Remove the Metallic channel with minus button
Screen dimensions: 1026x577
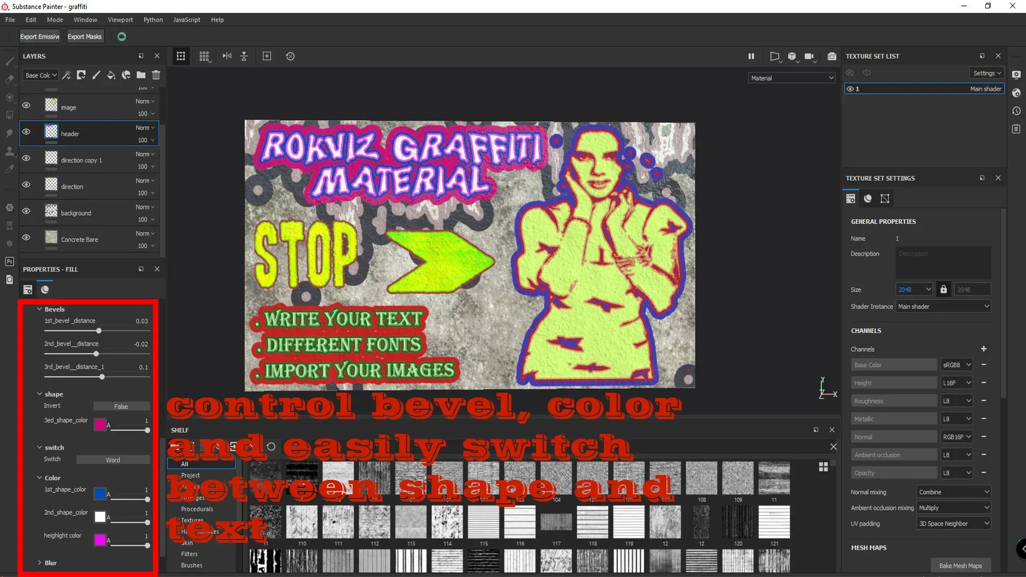(984, 419)
